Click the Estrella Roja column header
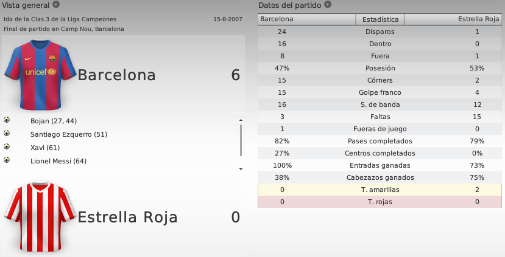The height and width of the screenshot is (257, 505). (453, 19)
